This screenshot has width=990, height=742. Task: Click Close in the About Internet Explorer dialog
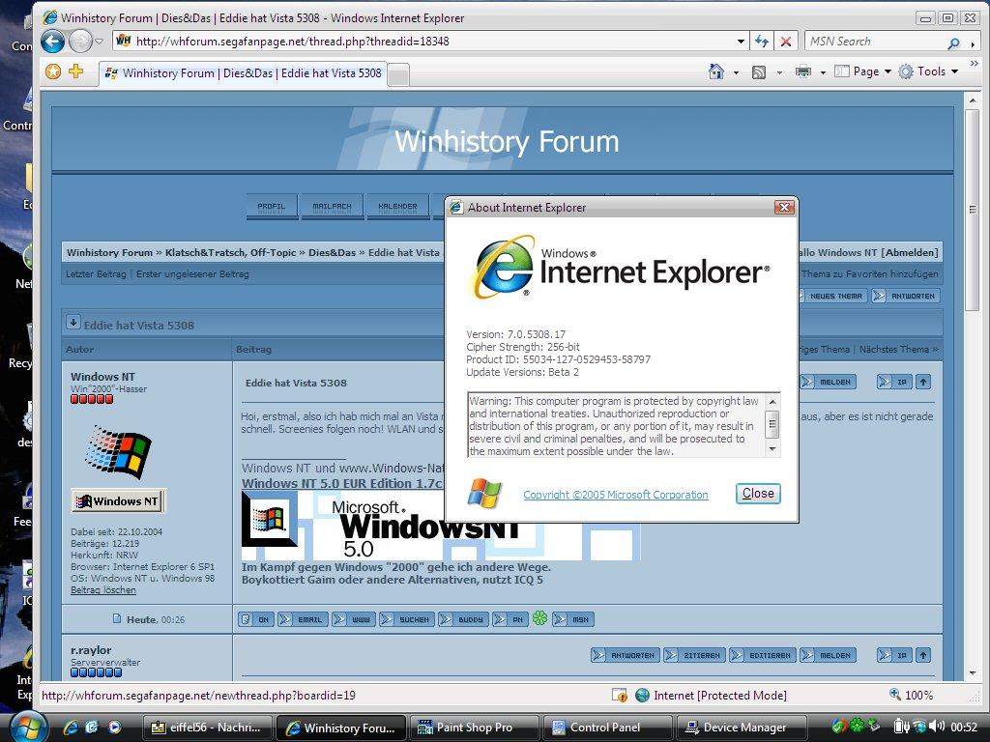[x=757, y=493]
